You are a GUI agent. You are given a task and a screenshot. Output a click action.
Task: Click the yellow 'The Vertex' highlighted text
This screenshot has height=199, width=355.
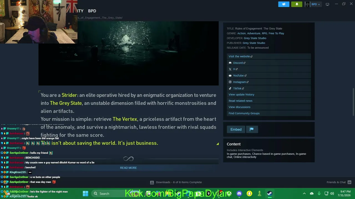(x=125, y=119)
